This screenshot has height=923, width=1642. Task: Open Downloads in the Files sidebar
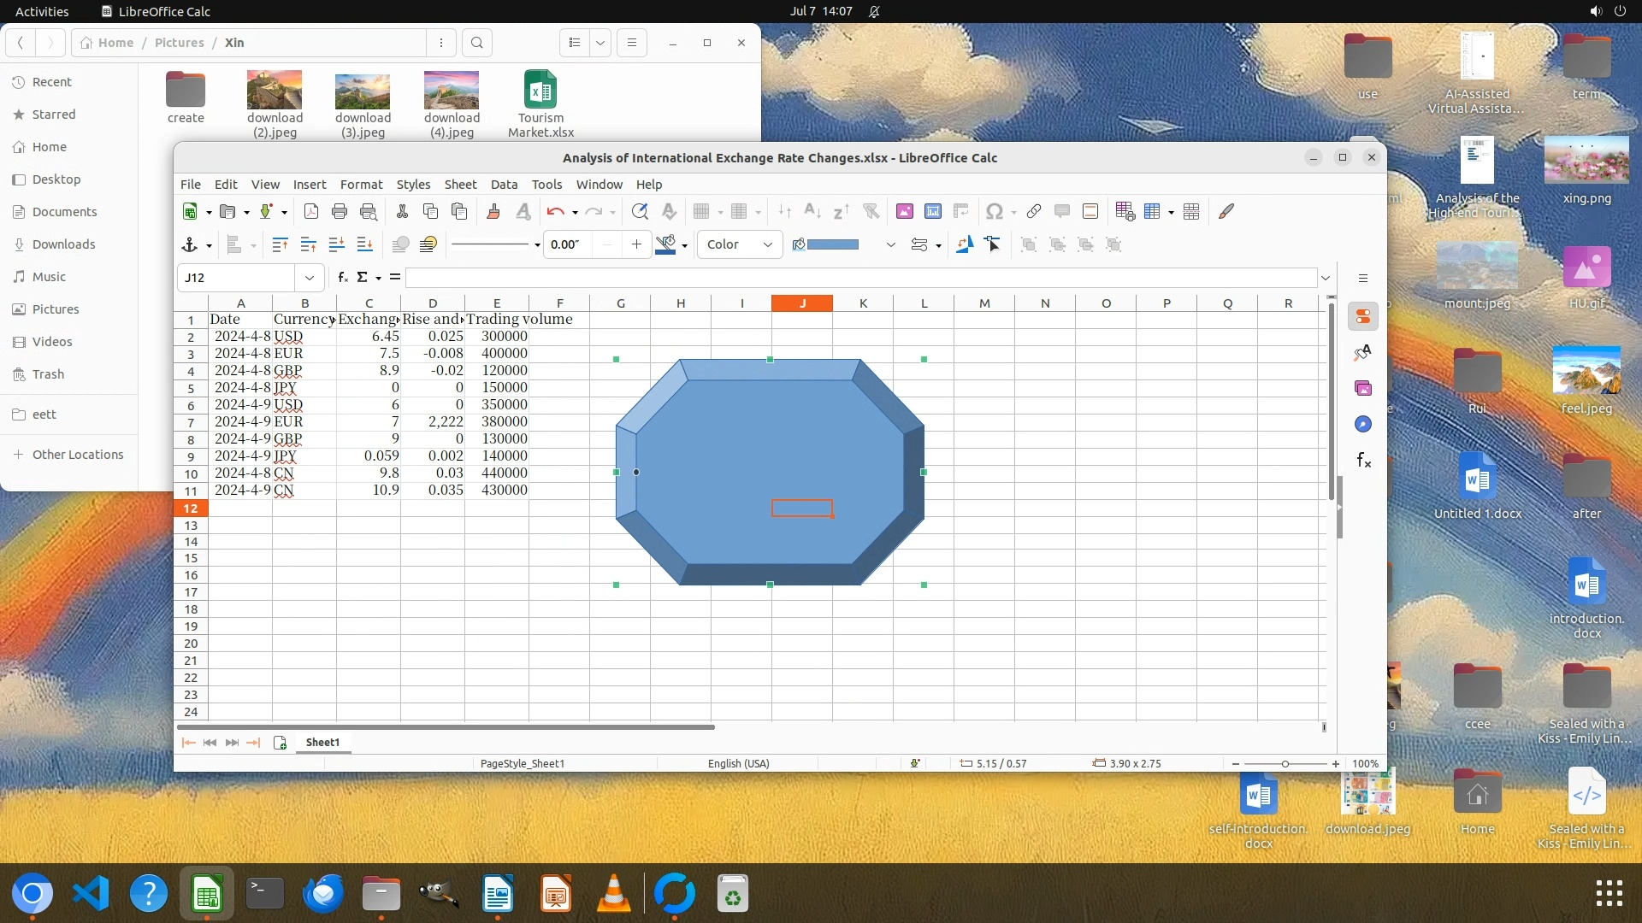pos(63,244)
